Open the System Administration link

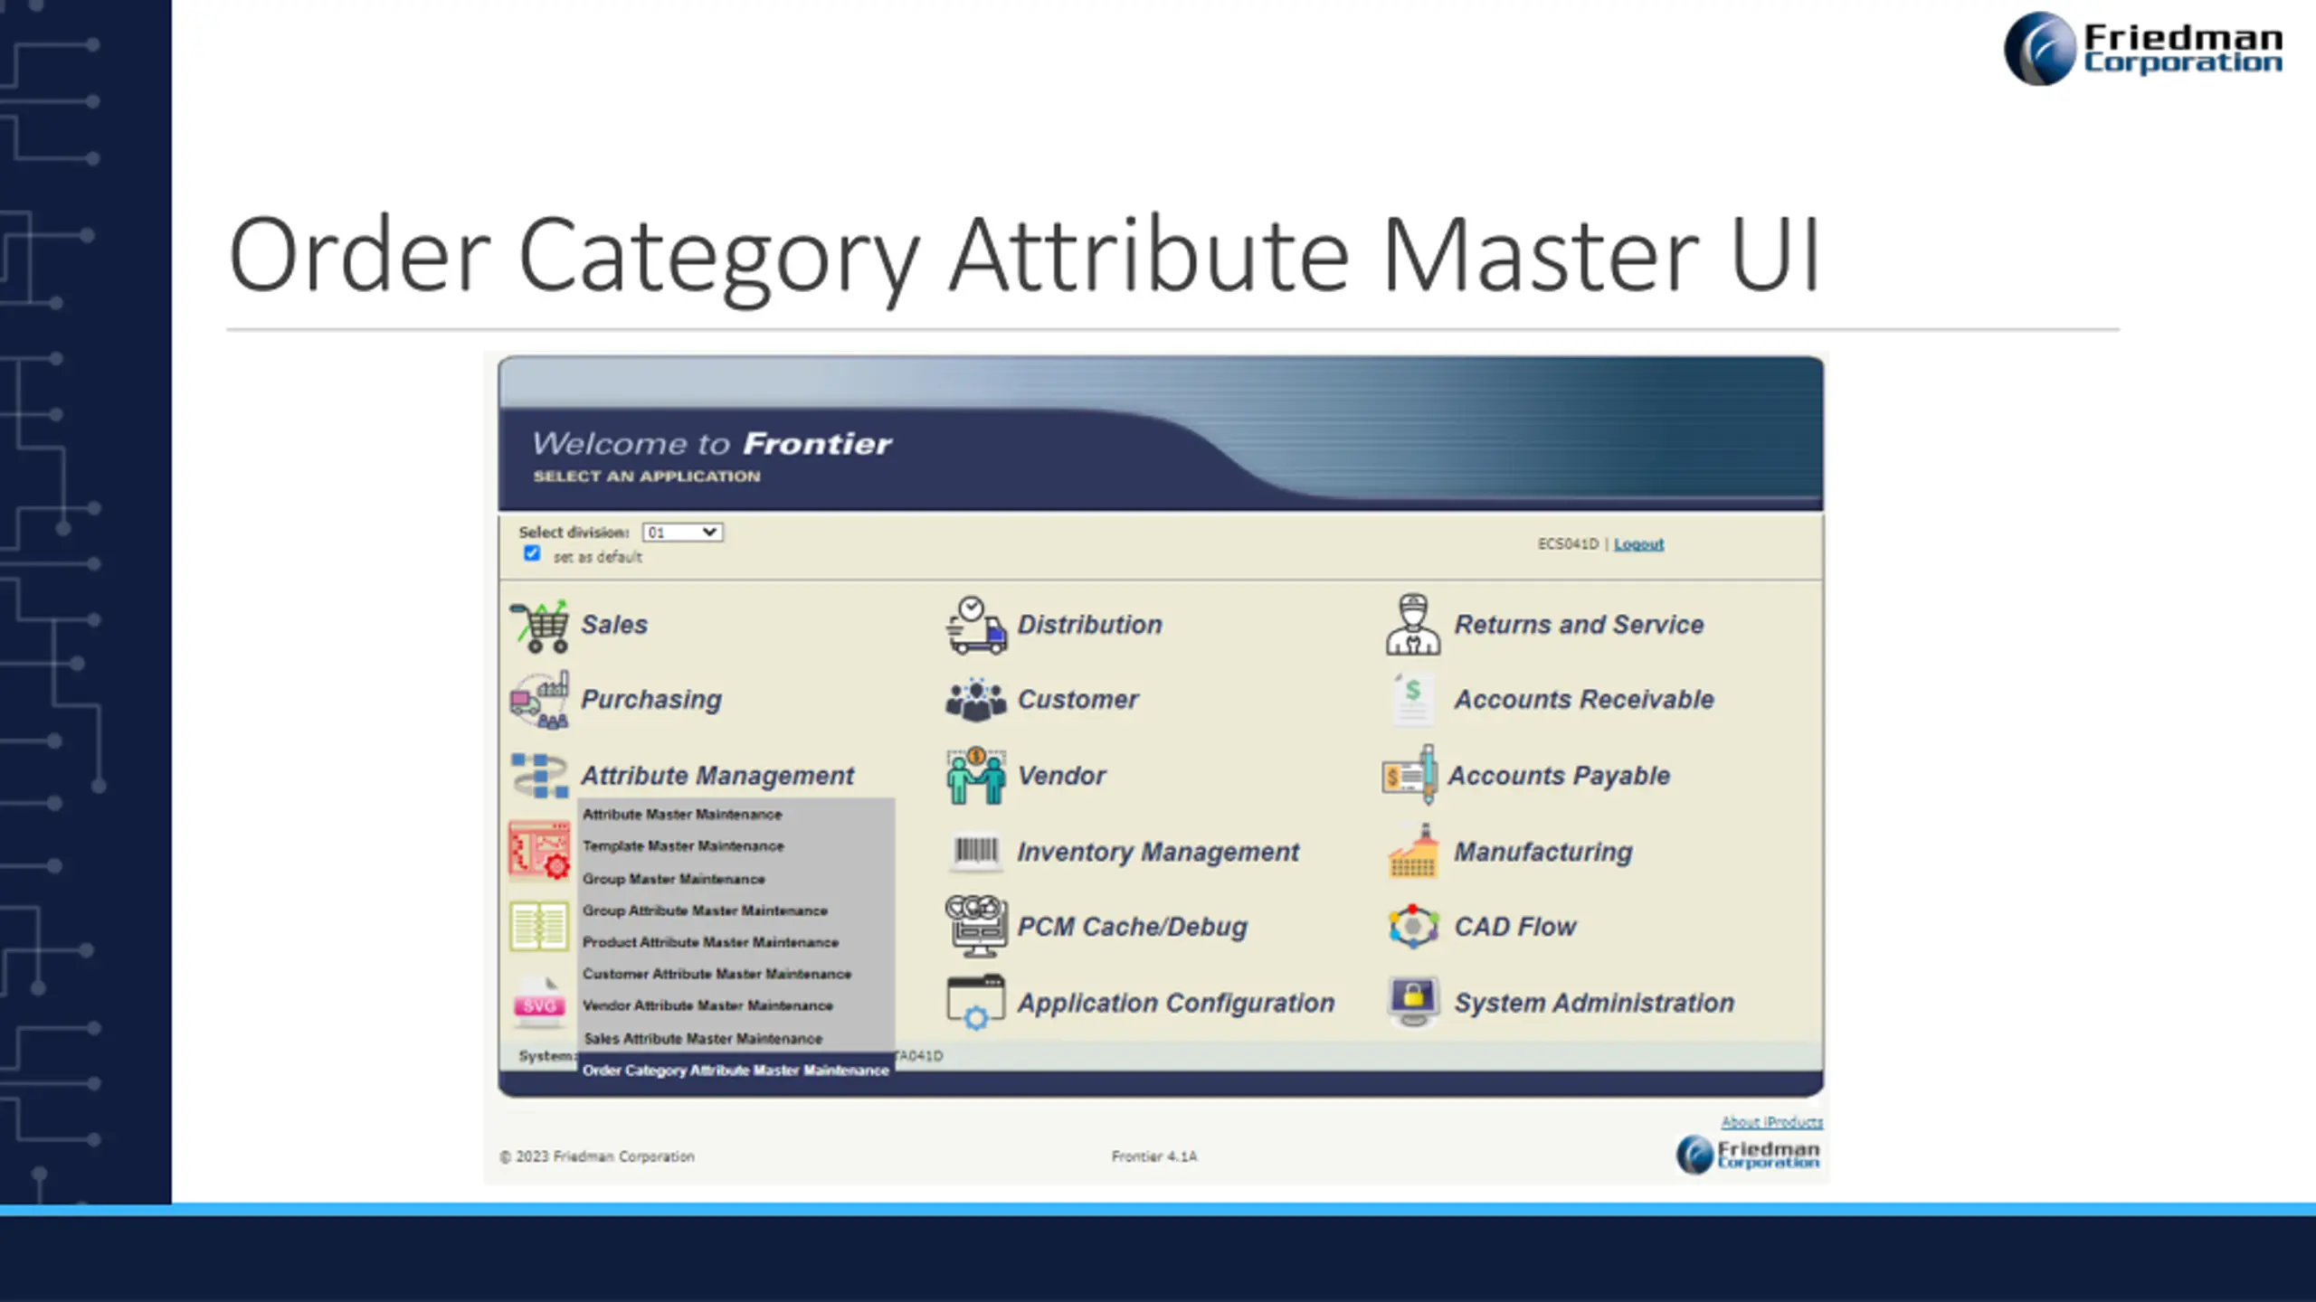(x=1594, y=1003)
